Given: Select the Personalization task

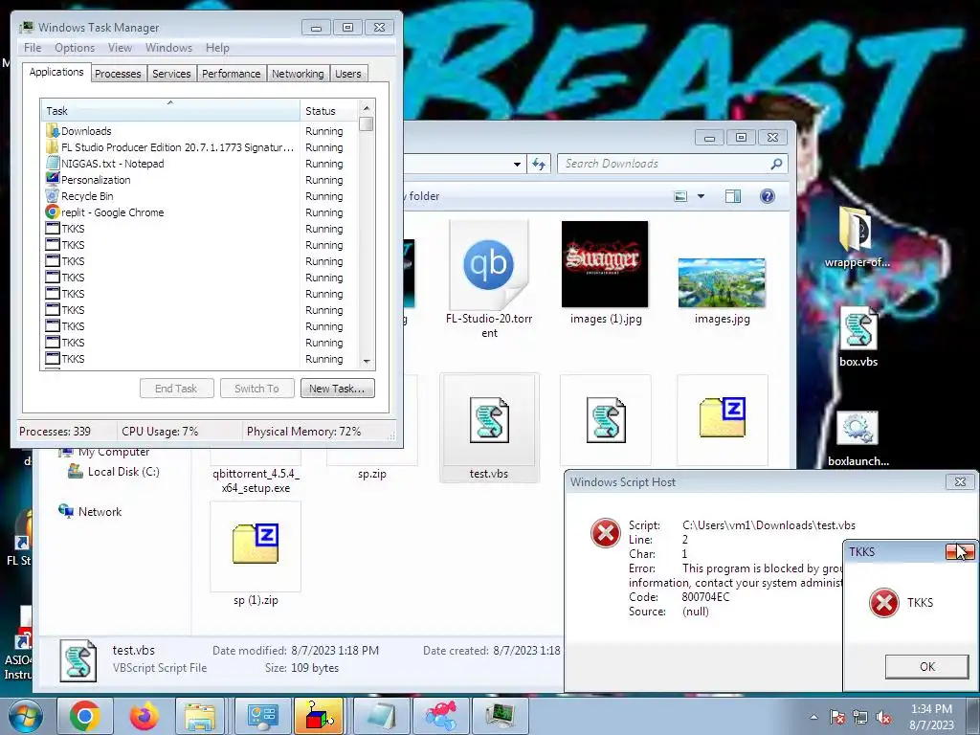Looking at the screenshot, I should pos(200,180).
